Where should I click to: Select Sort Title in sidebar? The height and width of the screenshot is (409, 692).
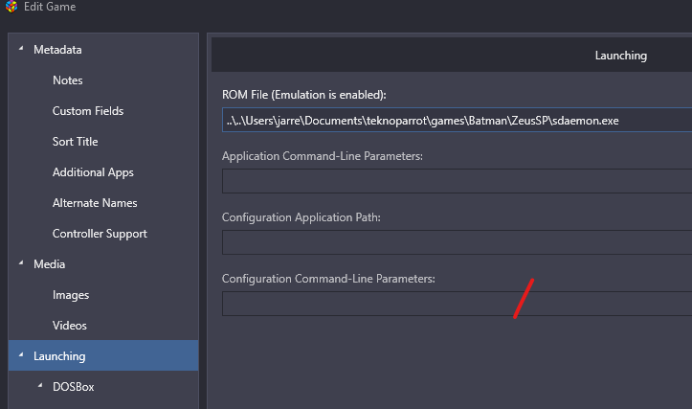coord(75,142)
